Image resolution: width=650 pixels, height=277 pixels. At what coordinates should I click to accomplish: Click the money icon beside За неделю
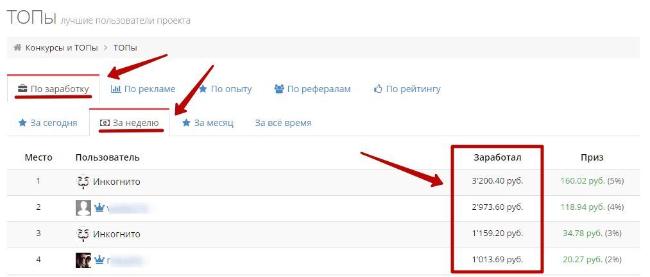105,123
